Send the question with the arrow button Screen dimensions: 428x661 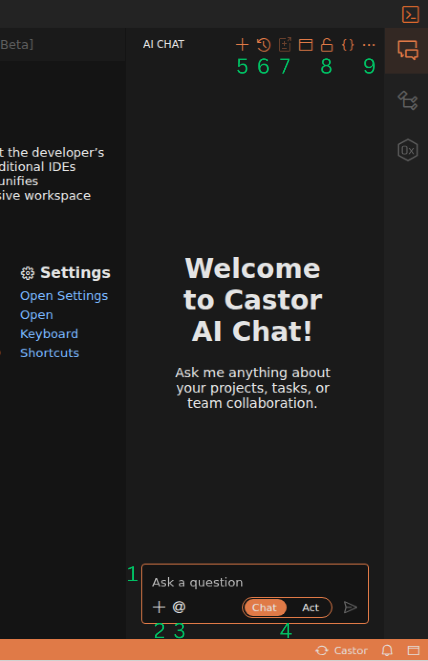[351, 607]
